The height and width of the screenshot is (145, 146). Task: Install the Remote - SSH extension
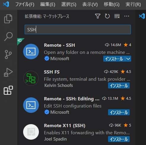pyautogui.click(x=114, y=59)
